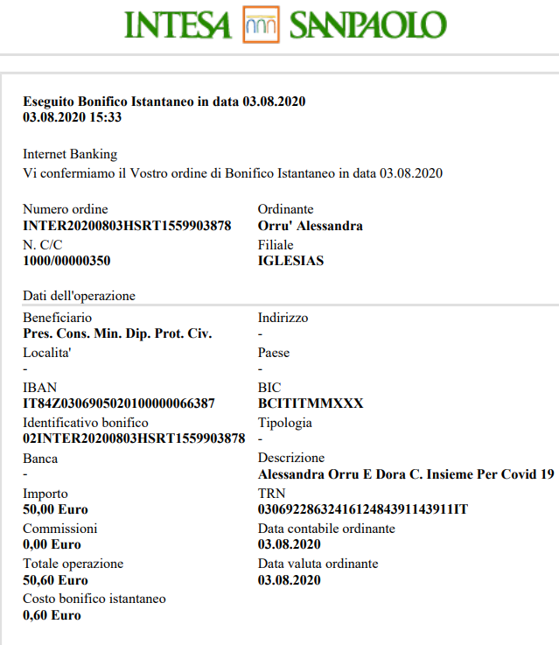Click the Data valuta ordinante date
Viewport: 559px width, 645px height.
(x=289, y=580)
